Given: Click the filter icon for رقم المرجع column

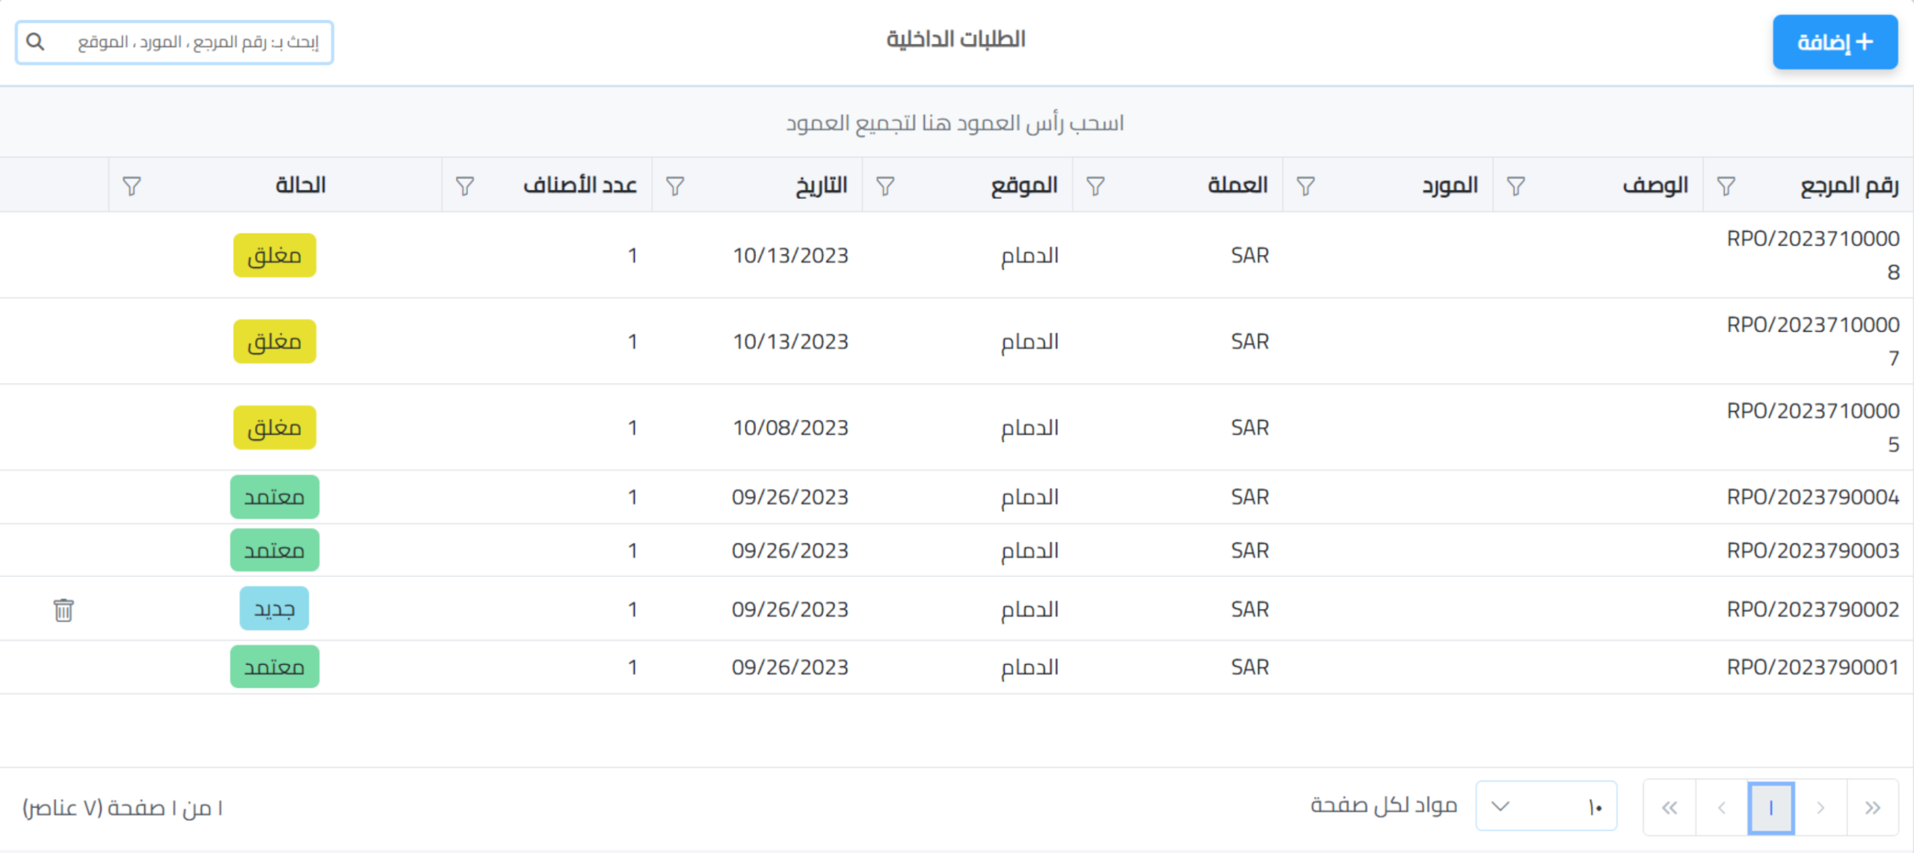Looking at the screenshot, I should tap(1726, 185).
